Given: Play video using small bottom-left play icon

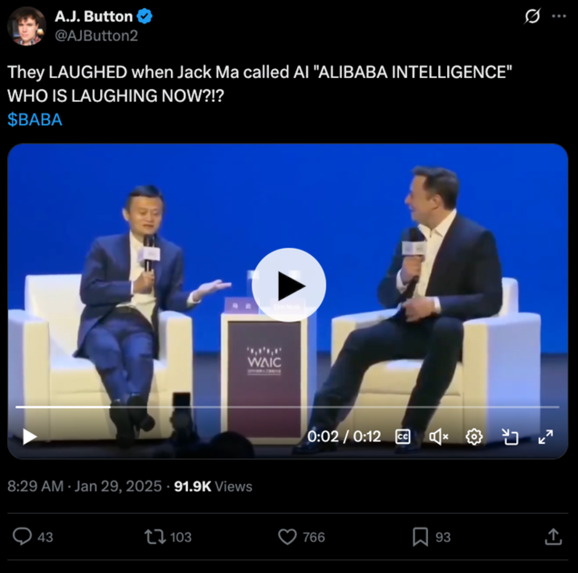Looking at the screenshot, I should pyautogui.click(x=30, y=437).
